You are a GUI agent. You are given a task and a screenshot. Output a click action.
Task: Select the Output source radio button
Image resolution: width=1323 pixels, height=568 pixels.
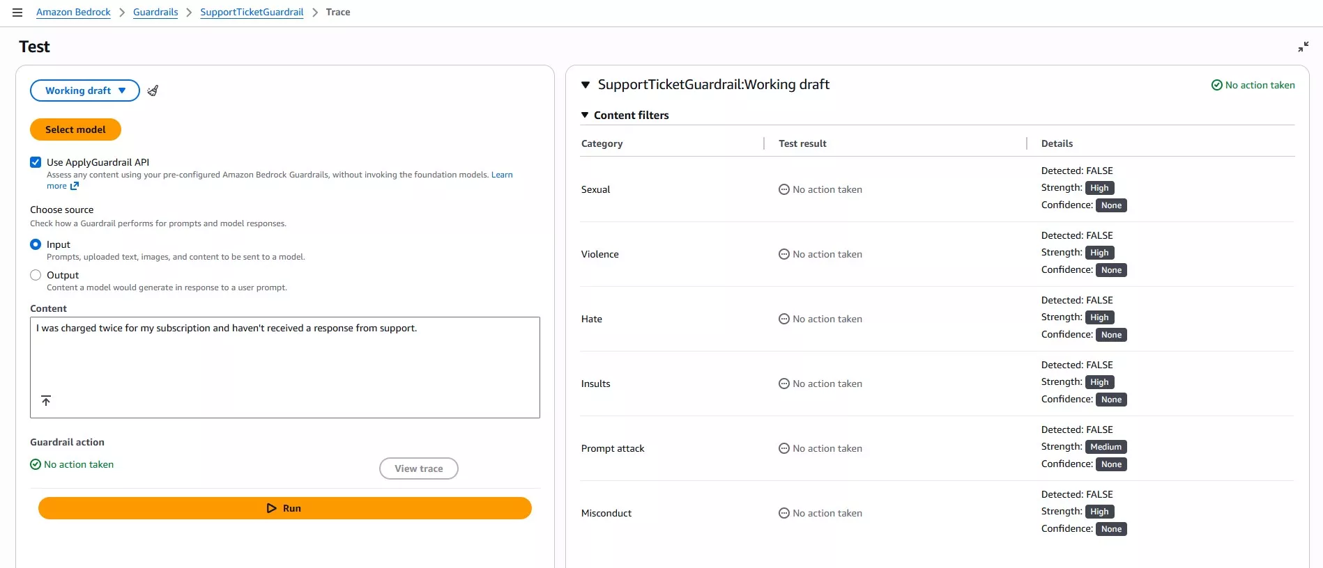pyautogui.click(x=36, y=275)
